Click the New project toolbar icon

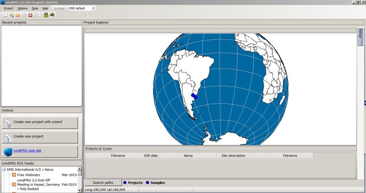[5, 15]
